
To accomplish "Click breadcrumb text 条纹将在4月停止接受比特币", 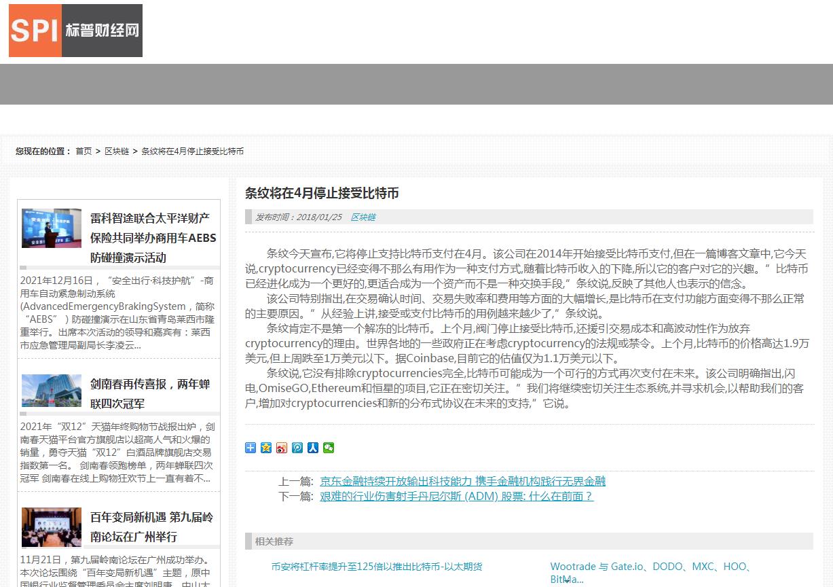I will point(192,151).
